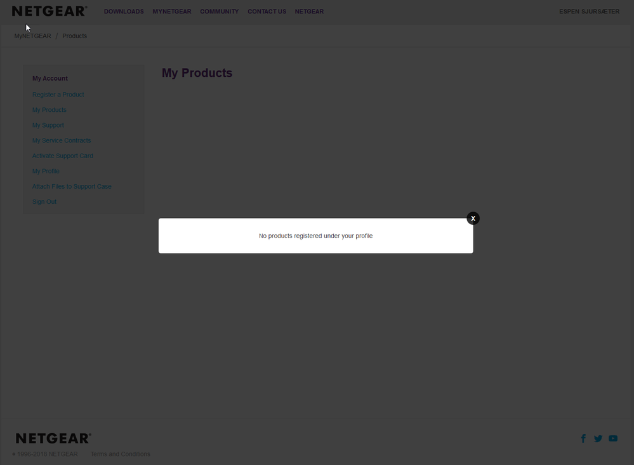Sign Out of the account
The width and height of the screenshot is (634, 465).
point(44,202)
